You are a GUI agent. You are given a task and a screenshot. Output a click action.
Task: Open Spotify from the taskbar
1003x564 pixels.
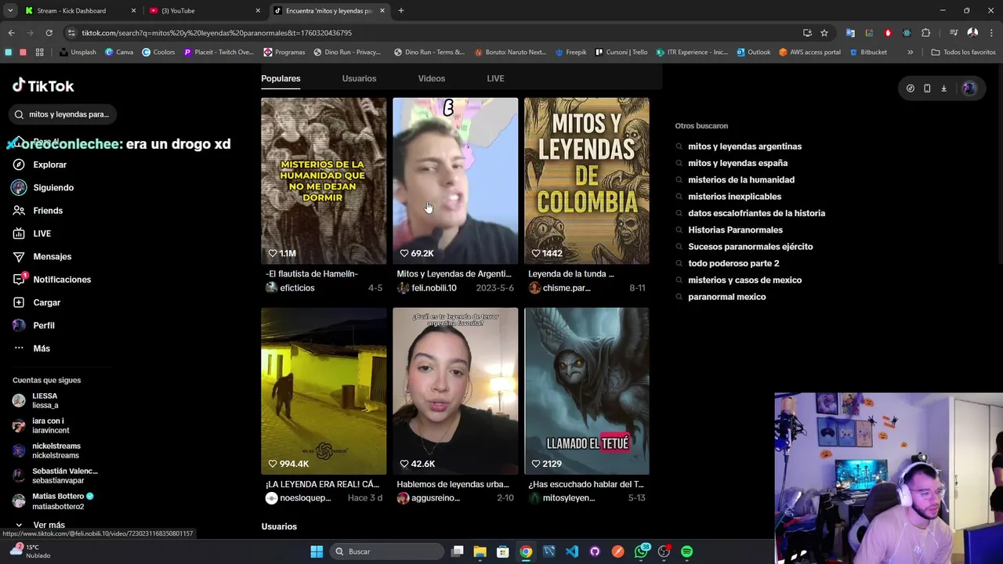[x=686, y=551]
